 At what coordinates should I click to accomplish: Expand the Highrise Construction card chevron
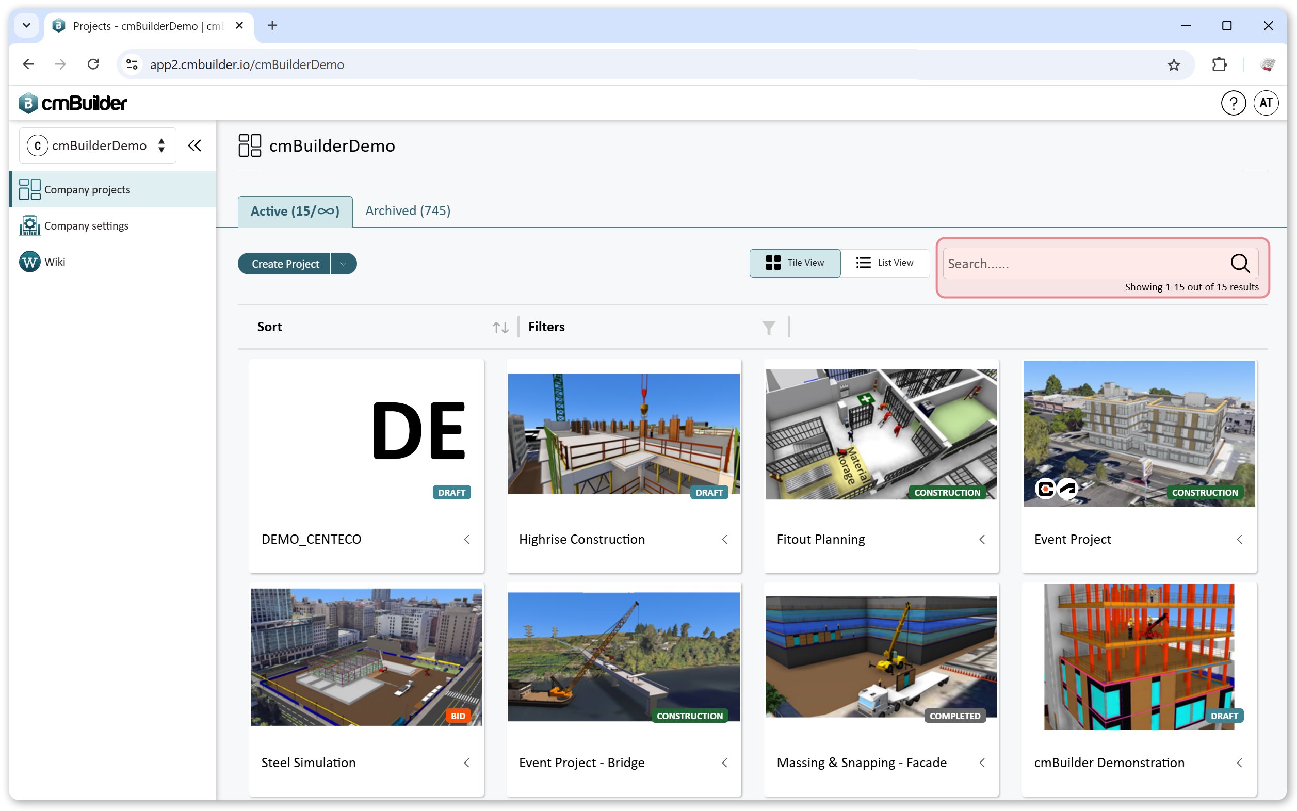(x=725, y=539)
